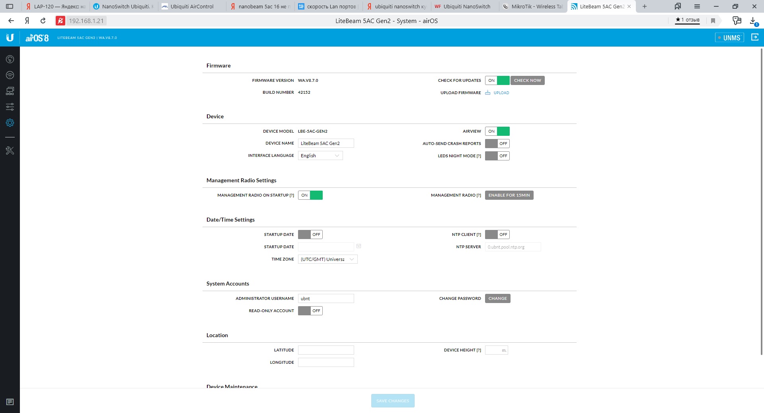This screenshot has width=764, height=413.
Task: Switch to nanobeam 5ac 16 tab
Action: [x=261, y=6]
